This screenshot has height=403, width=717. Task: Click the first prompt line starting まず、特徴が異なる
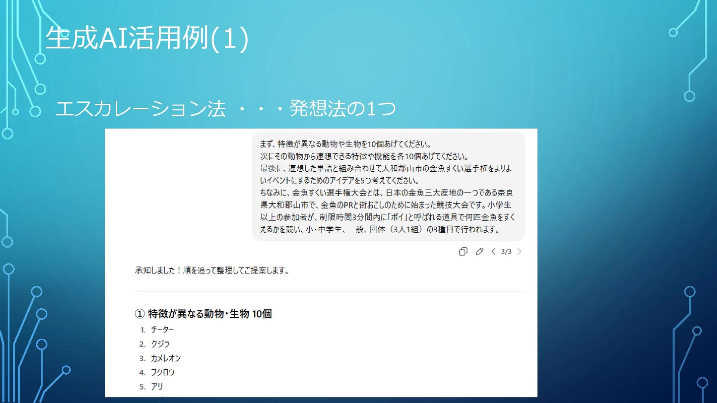(345, 144)
